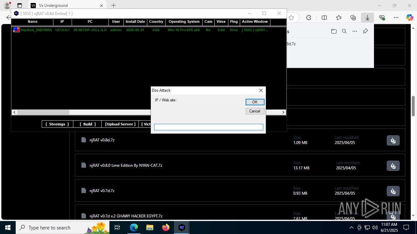Click the taskbar search box
Screen dimensions: 417x234
click(x=63, y=227)
